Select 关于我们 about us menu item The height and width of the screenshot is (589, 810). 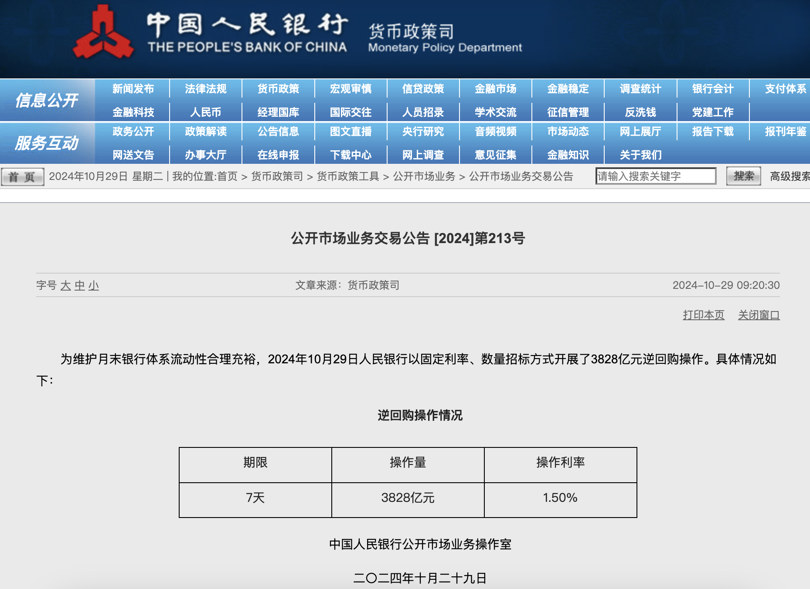[640, 155]
